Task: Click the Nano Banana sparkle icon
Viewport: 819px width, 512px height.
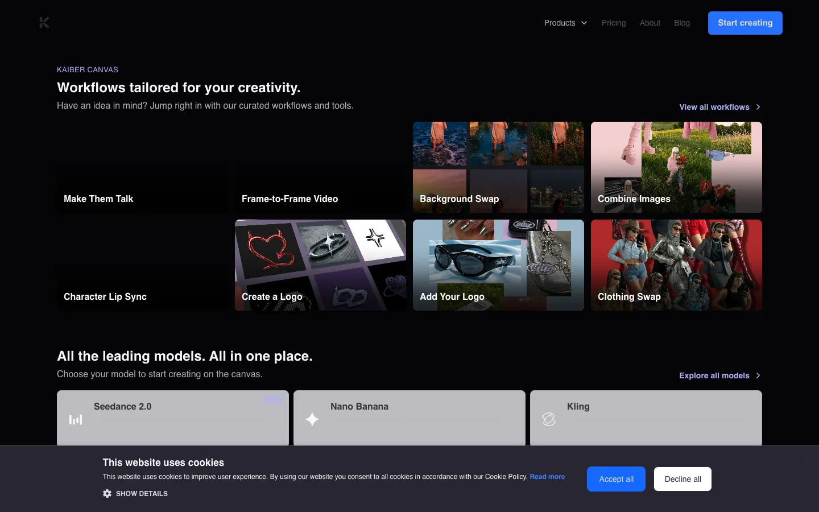Action: (x=312, y=419)
